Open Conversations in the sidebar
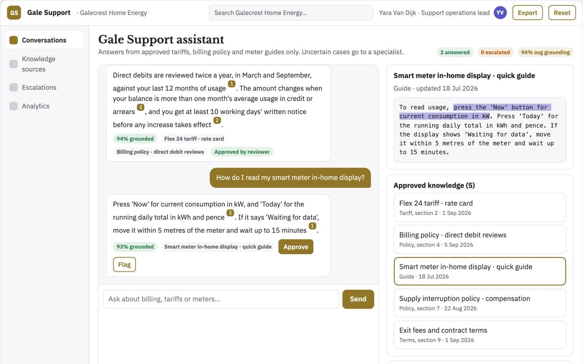 (x=44, y=40)
